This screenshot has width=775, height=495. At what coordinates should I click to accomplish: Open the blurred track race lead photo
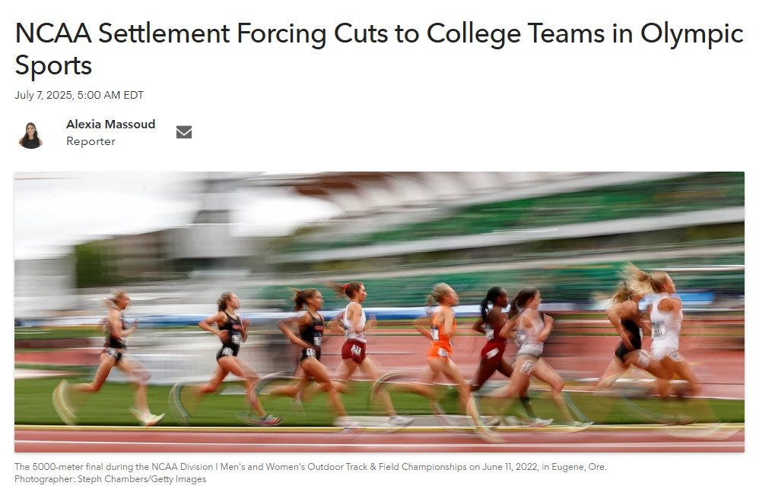point(379,312)
